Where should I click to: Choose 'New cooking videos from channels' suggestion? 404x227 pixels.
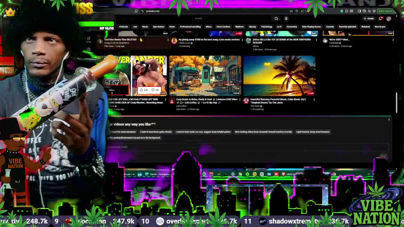(263, 132)
